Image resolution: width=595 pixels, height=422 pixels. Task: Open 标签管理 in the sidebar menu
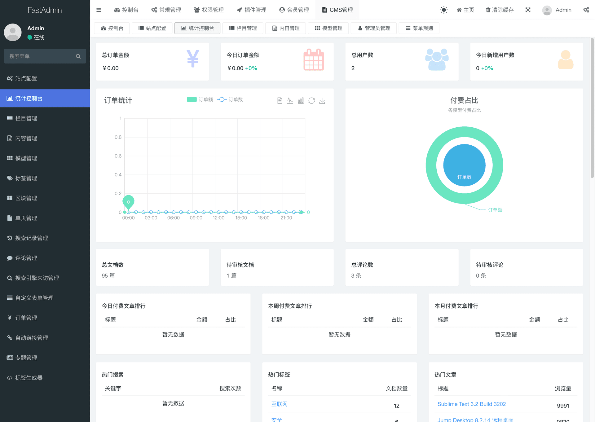pos(26,178)
